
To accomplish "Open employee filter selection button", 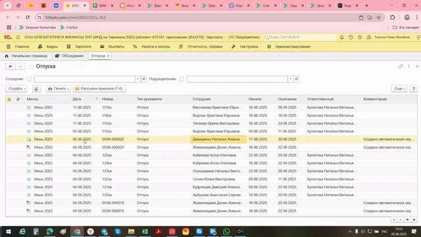I will 143,79.
